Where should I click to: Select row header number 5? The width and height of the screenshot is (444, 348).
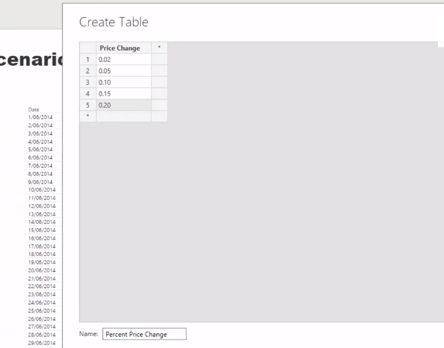(x=88, y=105)
